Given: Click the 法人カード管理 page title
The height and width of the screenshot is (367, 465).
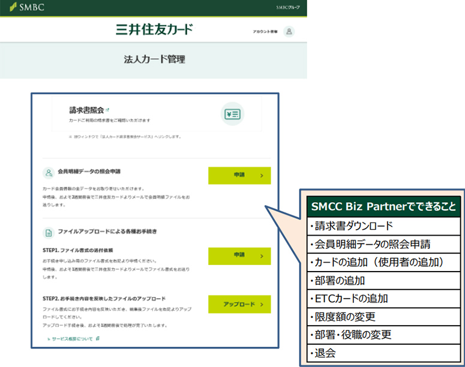Looking at the screenshot, I should (x=155, y=59).
